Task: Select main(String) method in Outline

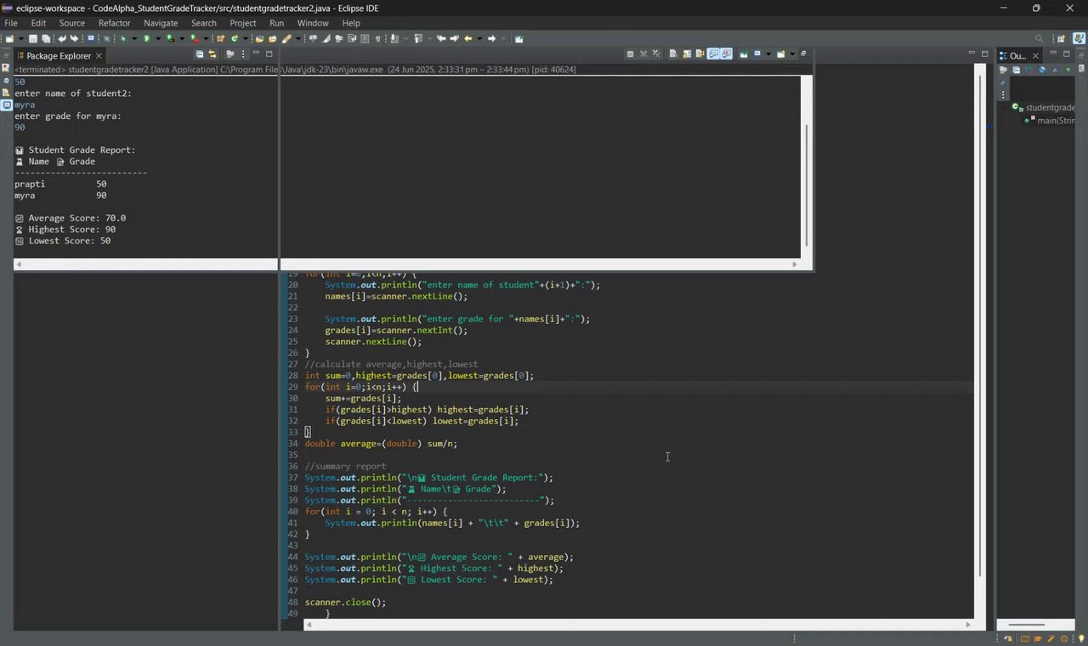Action: tap(1055, 120)
